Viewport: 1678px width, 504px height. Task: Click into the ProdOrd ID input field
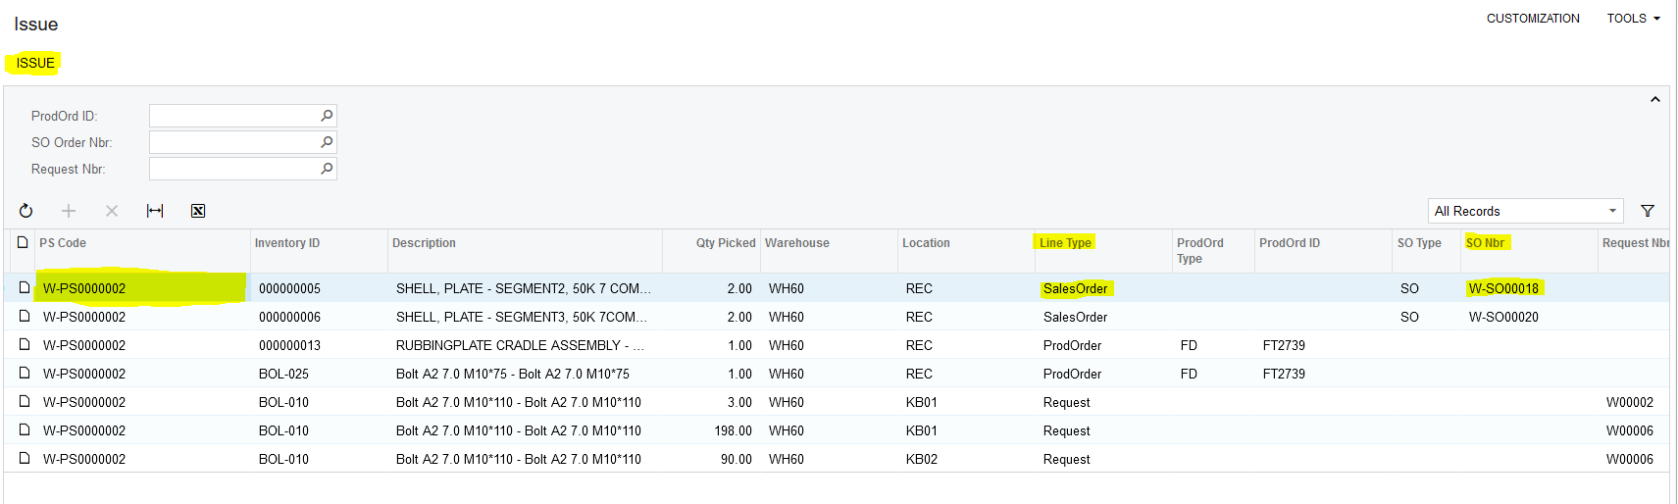(x=233, y=116)
